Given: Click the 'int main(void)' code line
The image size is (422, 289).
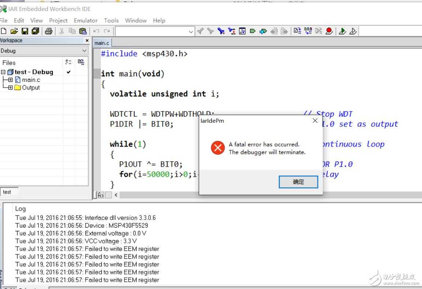Looking at the screenshot, I should pyautogui.click(x=133, y=73).
